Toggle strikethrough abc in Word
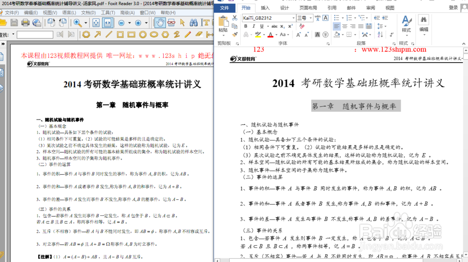This screenshot has height=262, width=468. point(274,26)
